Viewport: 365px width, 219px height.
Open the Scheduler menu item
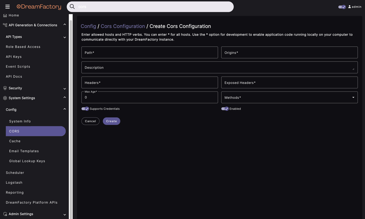point(15,173)
